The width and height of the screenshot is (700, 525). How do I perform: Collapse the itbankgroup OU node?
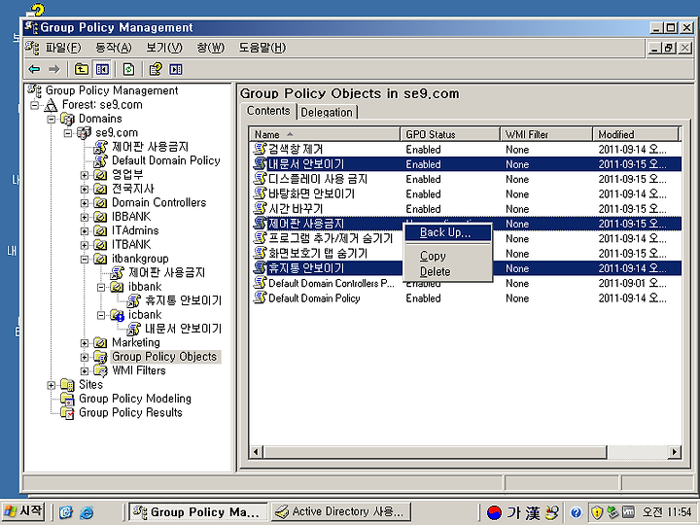(x=85, y=260)
